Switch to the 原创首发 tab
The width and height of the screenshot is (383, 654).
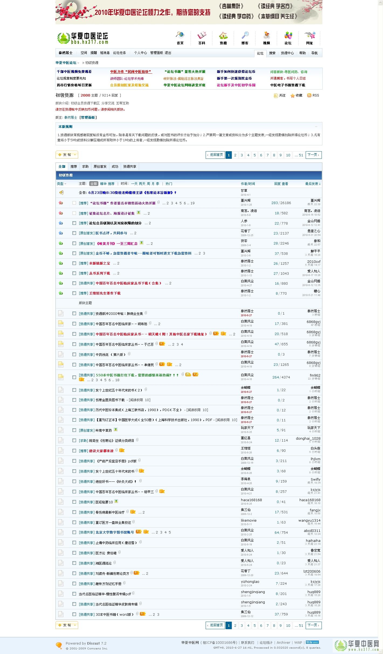pyautogui.click(x=100, y=167)
